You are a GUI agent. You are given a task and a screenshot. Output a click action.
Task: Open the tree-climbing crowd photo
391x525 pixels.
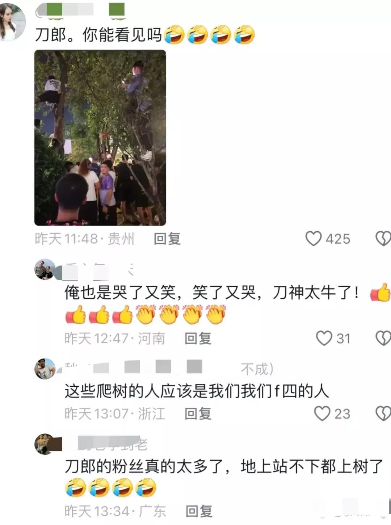[x=100, y=138]
